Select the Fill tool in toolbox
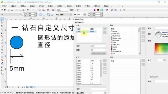This screenshot has width=168, height=94. coord(2,70)
